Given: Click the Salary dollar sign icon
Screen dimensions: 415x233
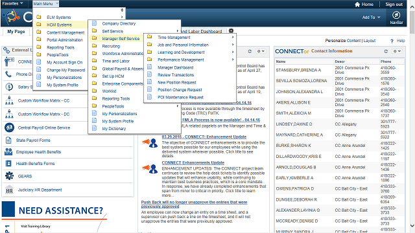Looking at the screenshot, I should 9,87.
